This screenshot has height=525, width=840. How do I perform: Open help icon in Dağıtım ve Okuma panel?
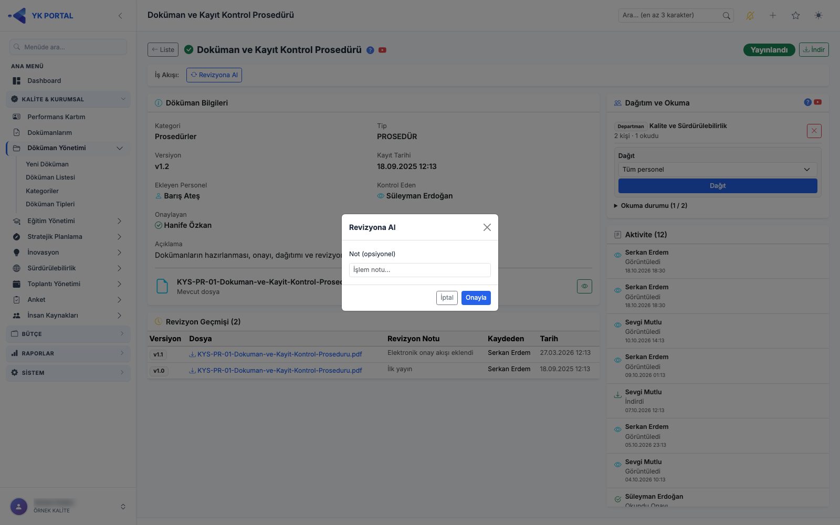(x=808, y=102)
